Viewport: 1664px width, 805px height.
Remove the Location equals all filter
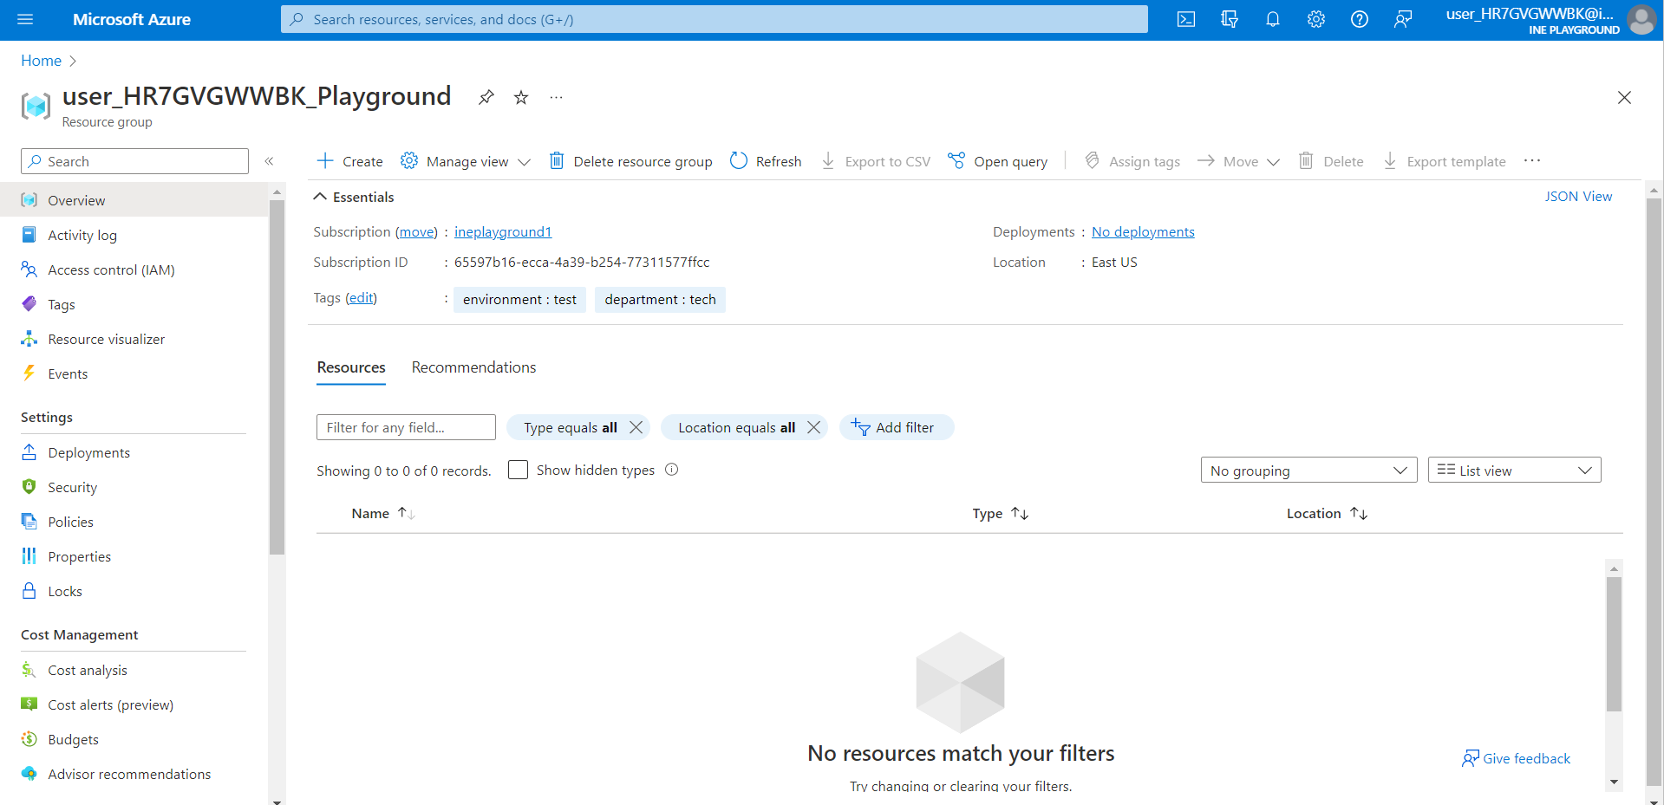click(813, 427)
